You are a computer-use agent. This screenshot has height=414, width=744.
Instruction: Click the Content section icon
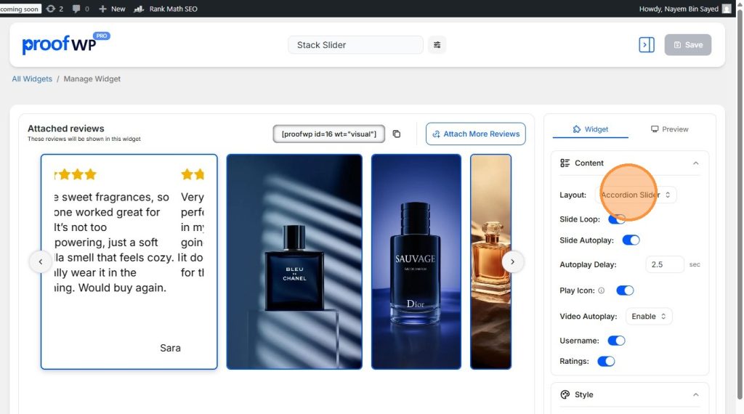coord(565,163)
